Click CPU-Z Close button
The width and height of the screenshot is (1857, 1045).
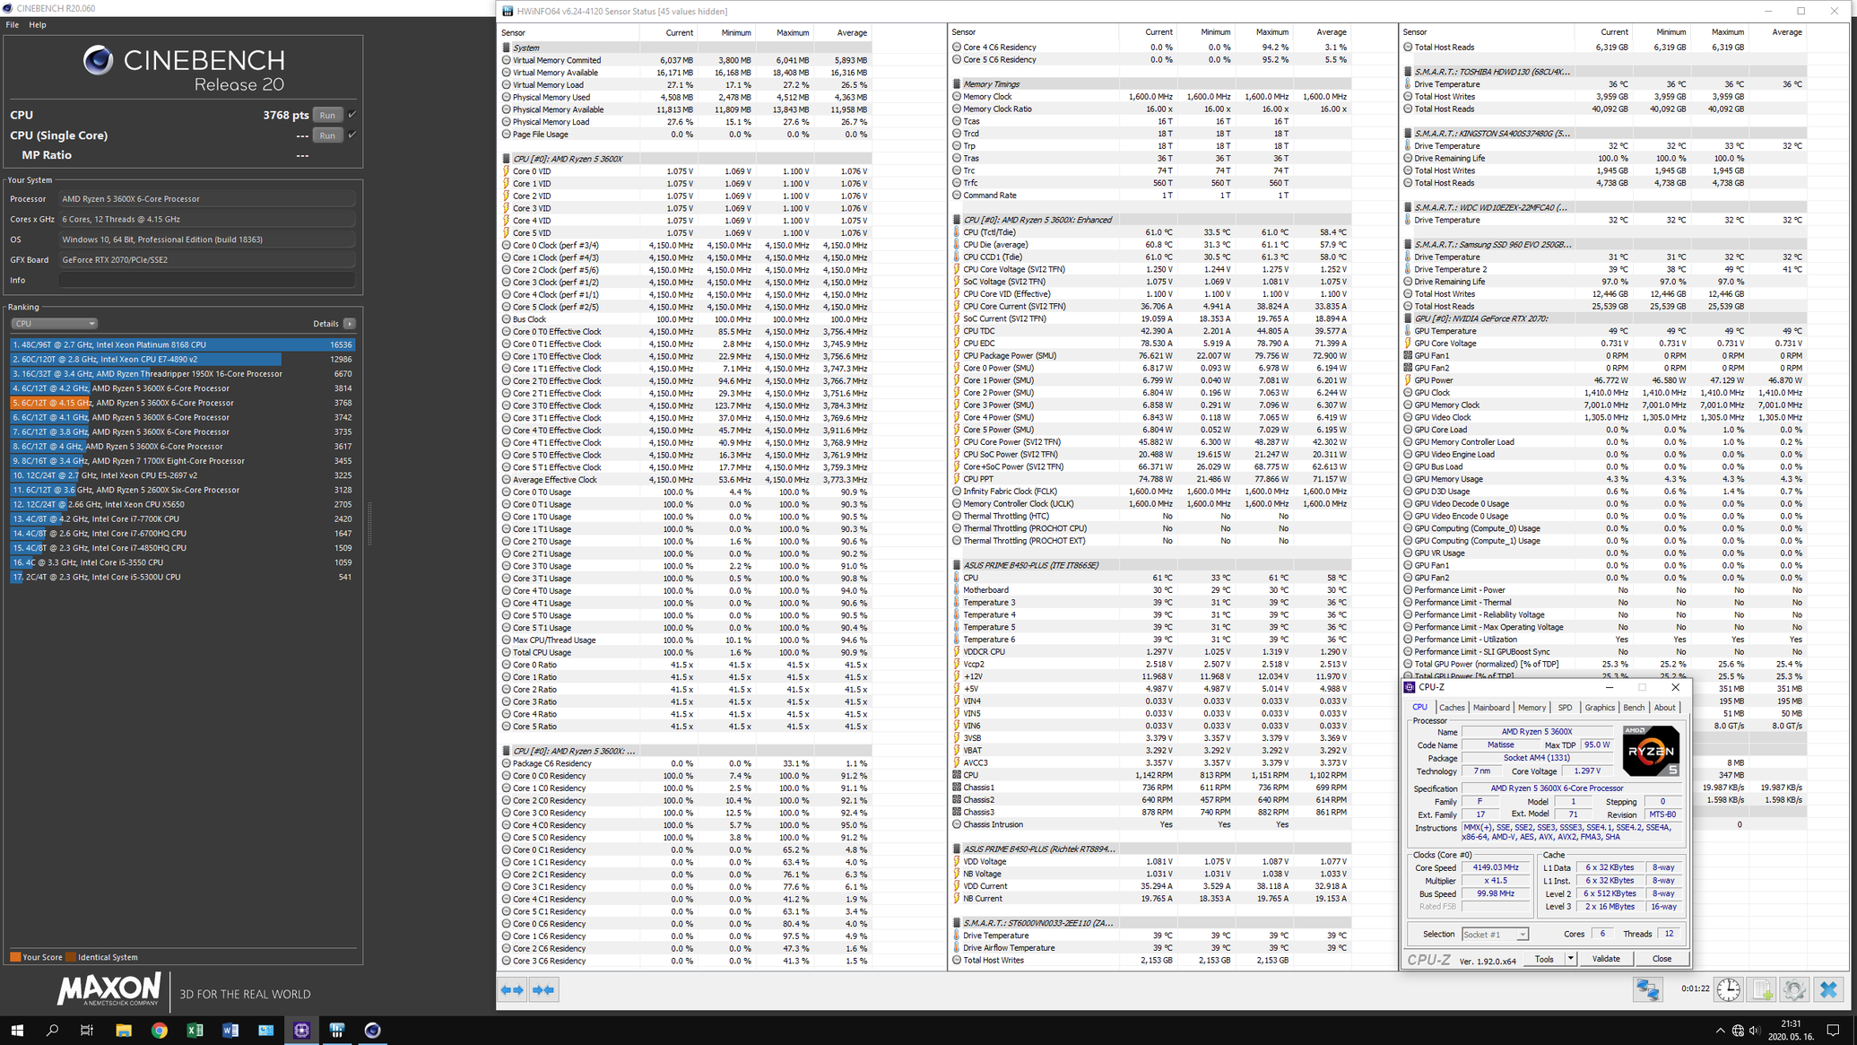1662,959
